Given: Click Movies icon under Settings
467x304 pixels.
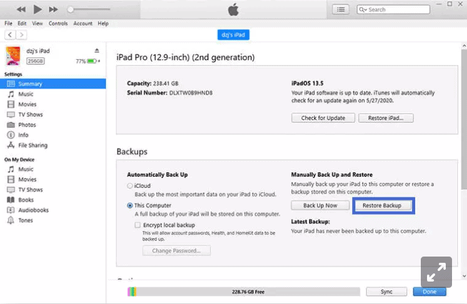Looking at the screenshot, I should tap(11, 104).
